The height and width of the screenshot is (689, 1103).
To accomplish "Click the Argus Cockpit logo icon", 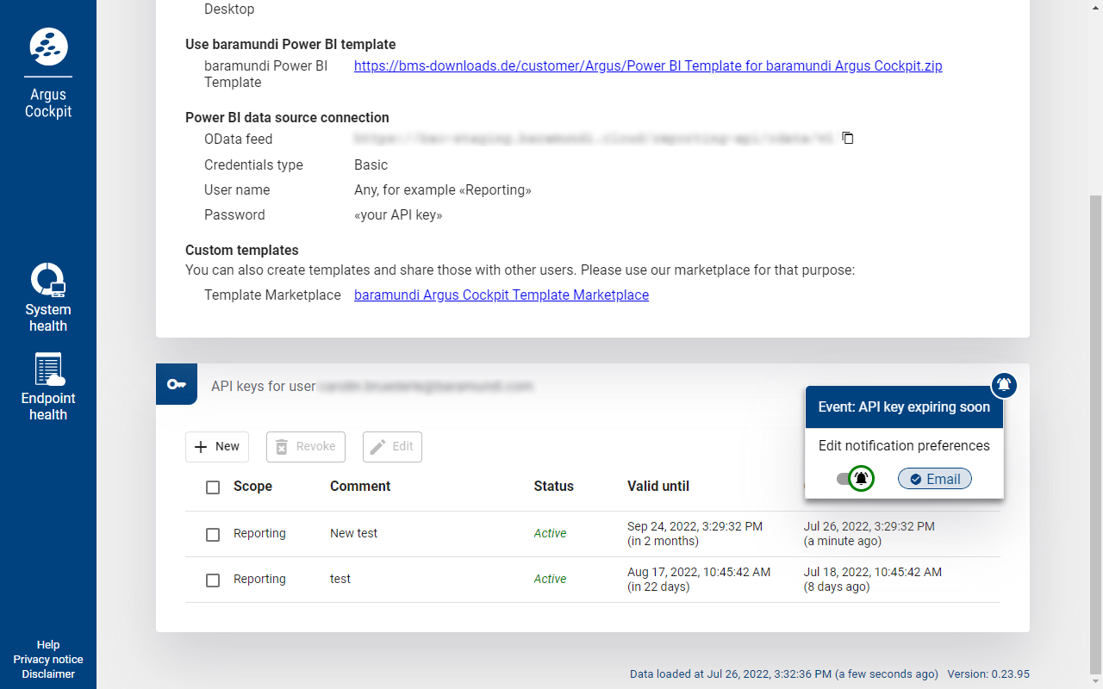I will 48,47.
